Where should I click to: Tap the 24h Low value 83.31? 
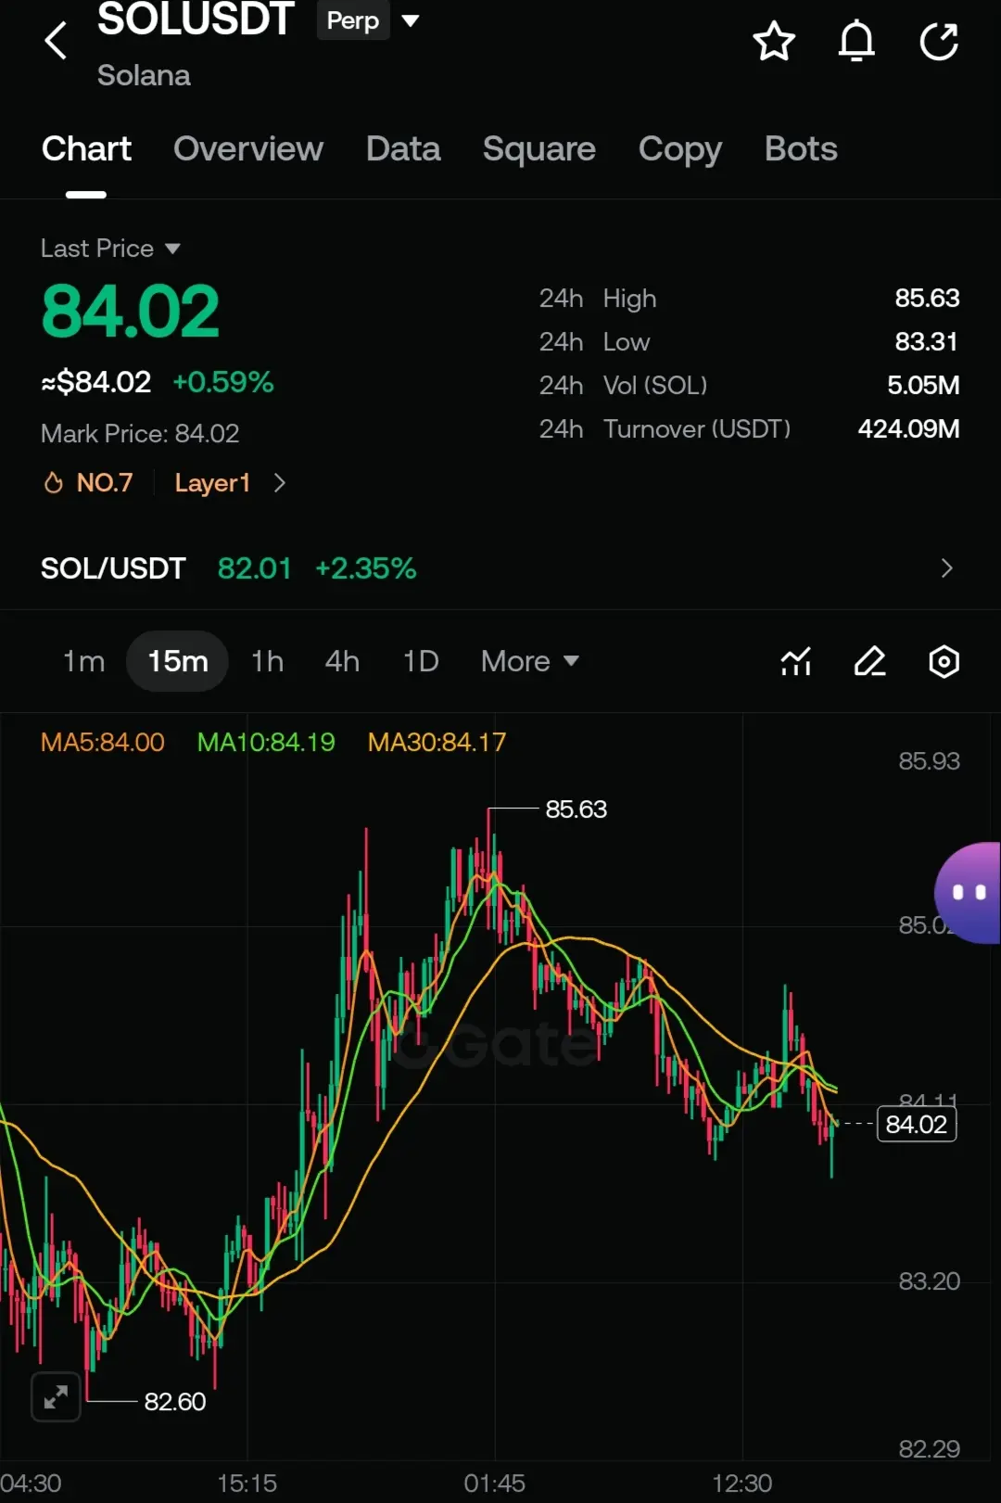tap(927, 341)
